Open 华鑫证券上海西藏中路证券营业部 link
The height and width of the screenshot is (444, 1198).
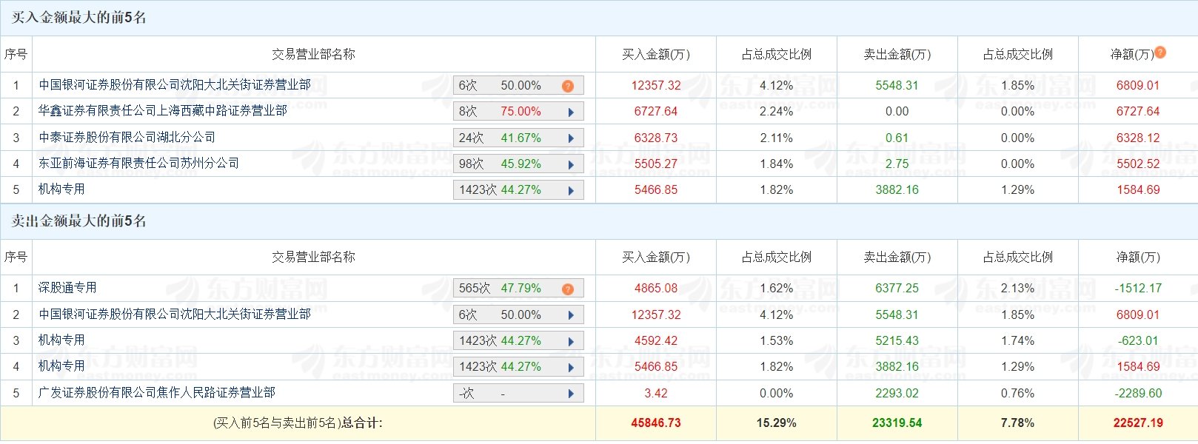click(x=163, y=111)
